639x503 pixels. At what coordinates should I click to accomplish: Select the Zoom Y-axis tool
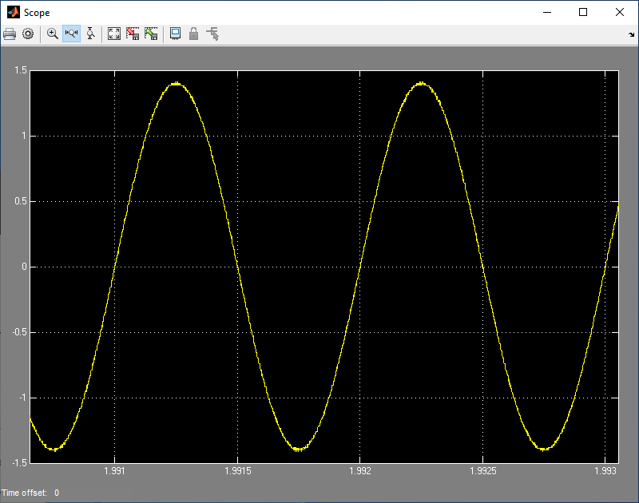point(90,34)
